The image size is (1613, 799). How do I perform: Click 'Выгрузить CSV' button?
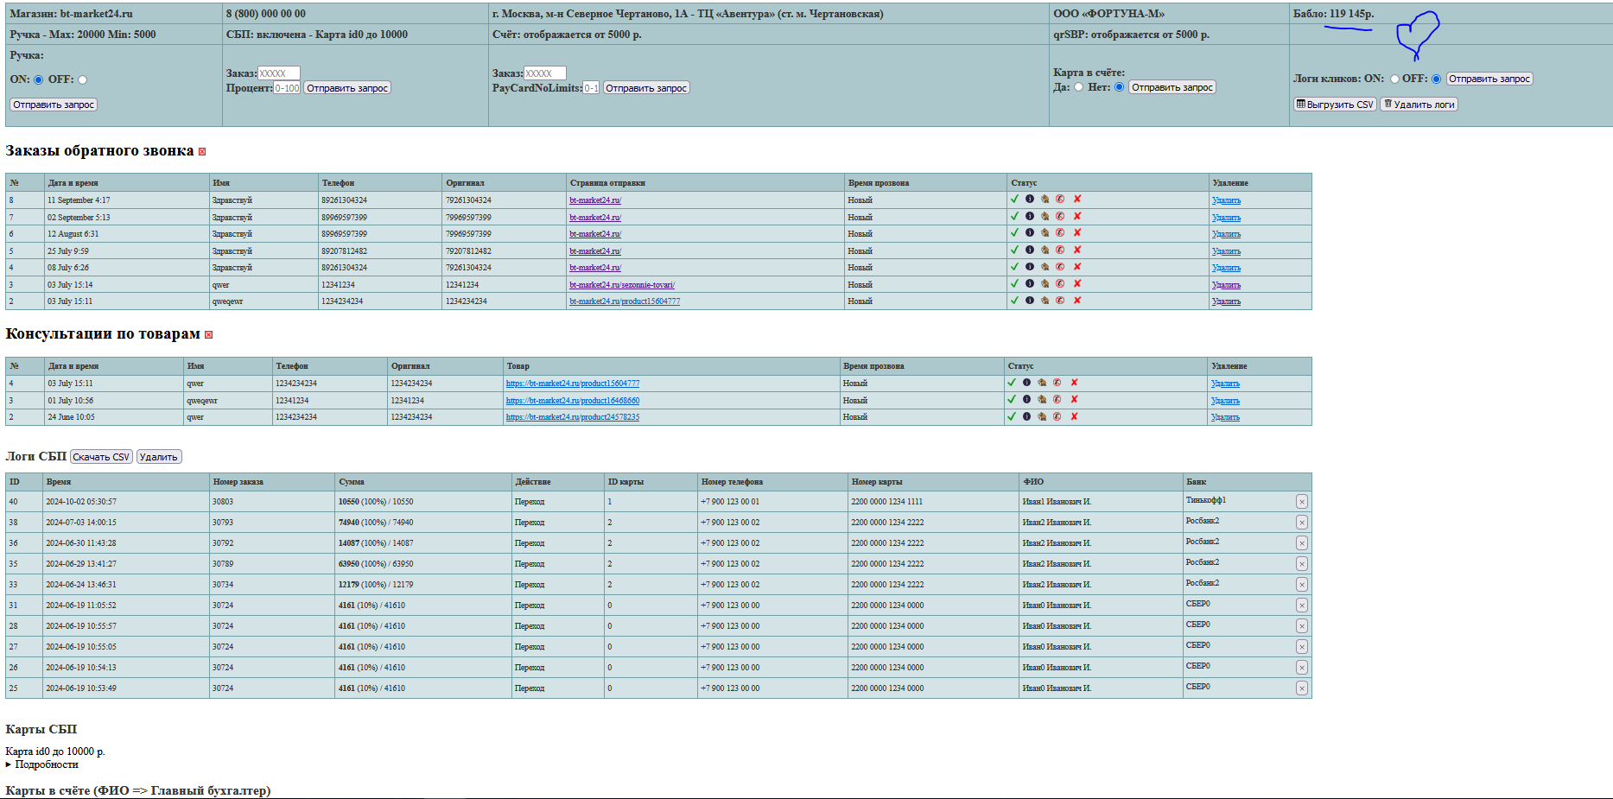1335,105
